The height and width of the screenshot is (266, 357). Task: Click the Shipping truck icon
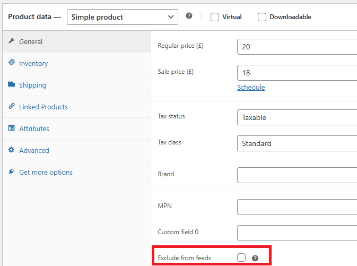(11, 84)
